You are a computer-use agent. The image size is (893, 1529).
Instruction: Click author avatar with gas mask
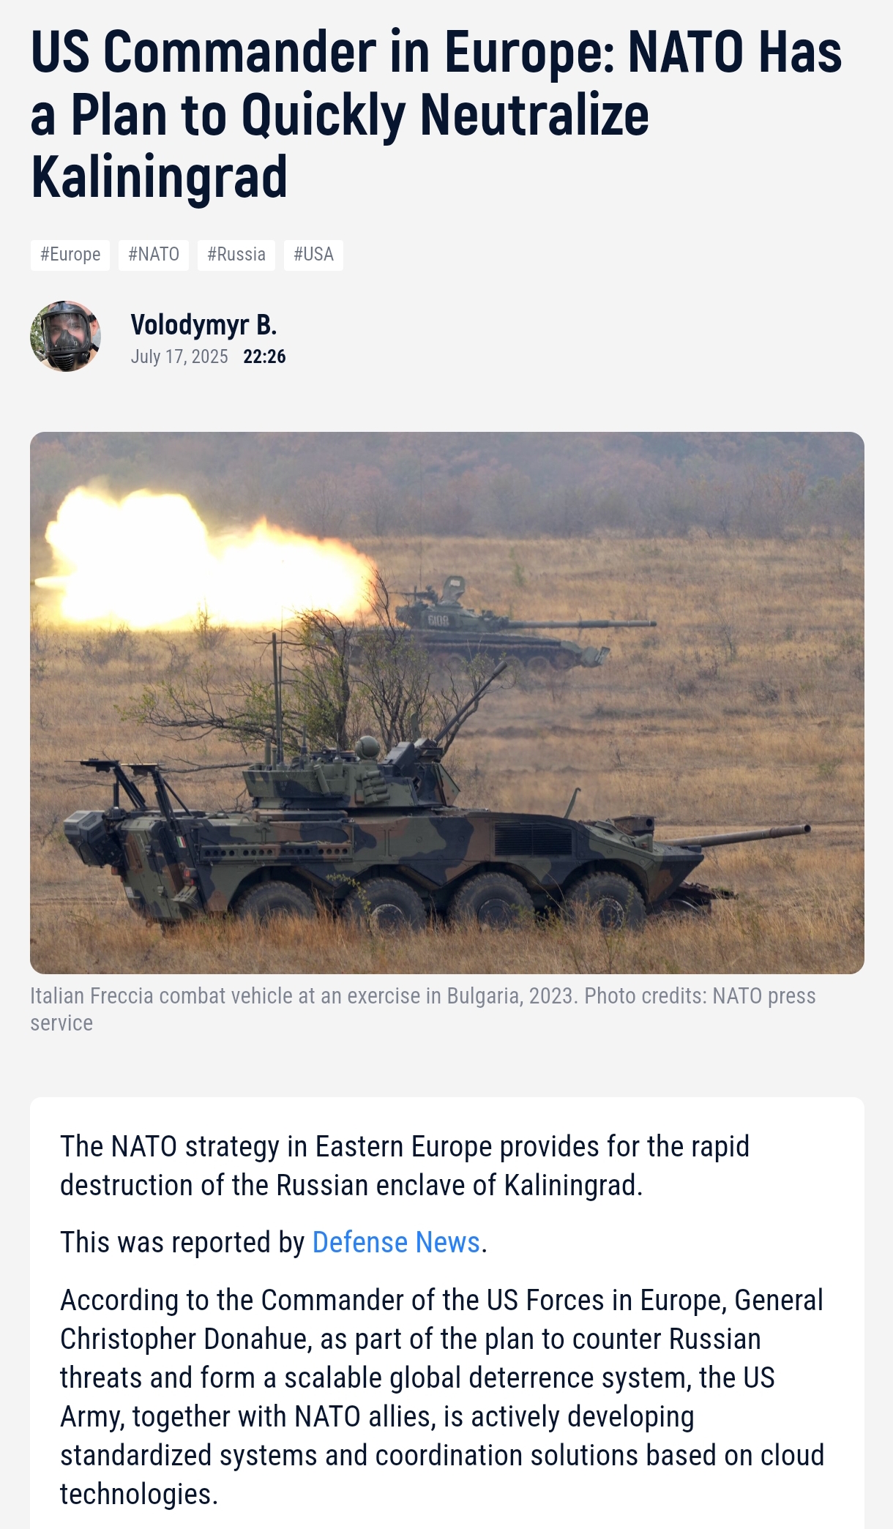65,336
